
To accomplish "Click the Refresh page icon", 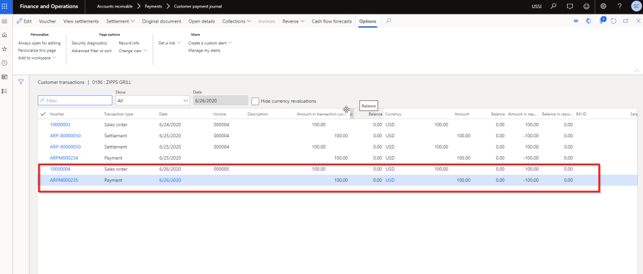I will tap(613, 21).
